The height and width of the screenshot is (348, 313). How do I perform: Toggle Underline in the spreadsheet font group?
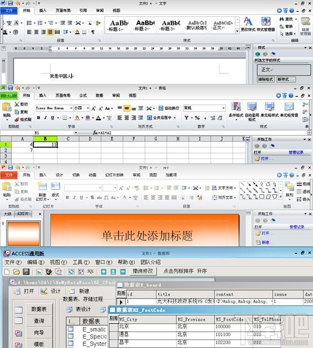point(52,118)
